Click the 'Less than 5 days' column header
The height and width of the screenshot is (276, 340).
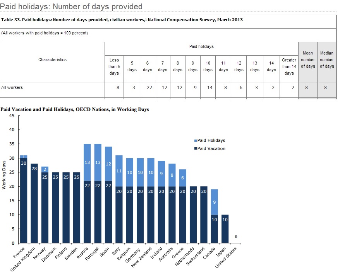[114, 66]
